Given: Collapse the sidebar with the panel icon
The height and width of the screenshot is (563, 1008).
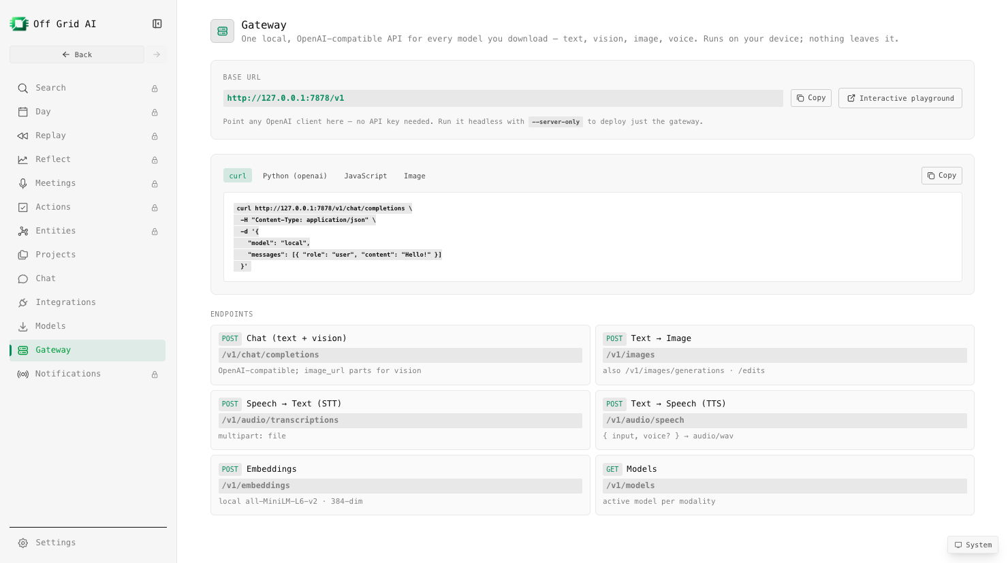Looking at the screenshot, I should click(x=157, y=24).
